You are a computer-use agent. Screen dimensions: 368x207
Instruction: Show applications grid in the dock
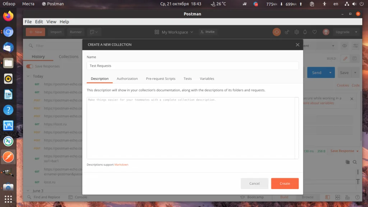(x=8, y=199)
